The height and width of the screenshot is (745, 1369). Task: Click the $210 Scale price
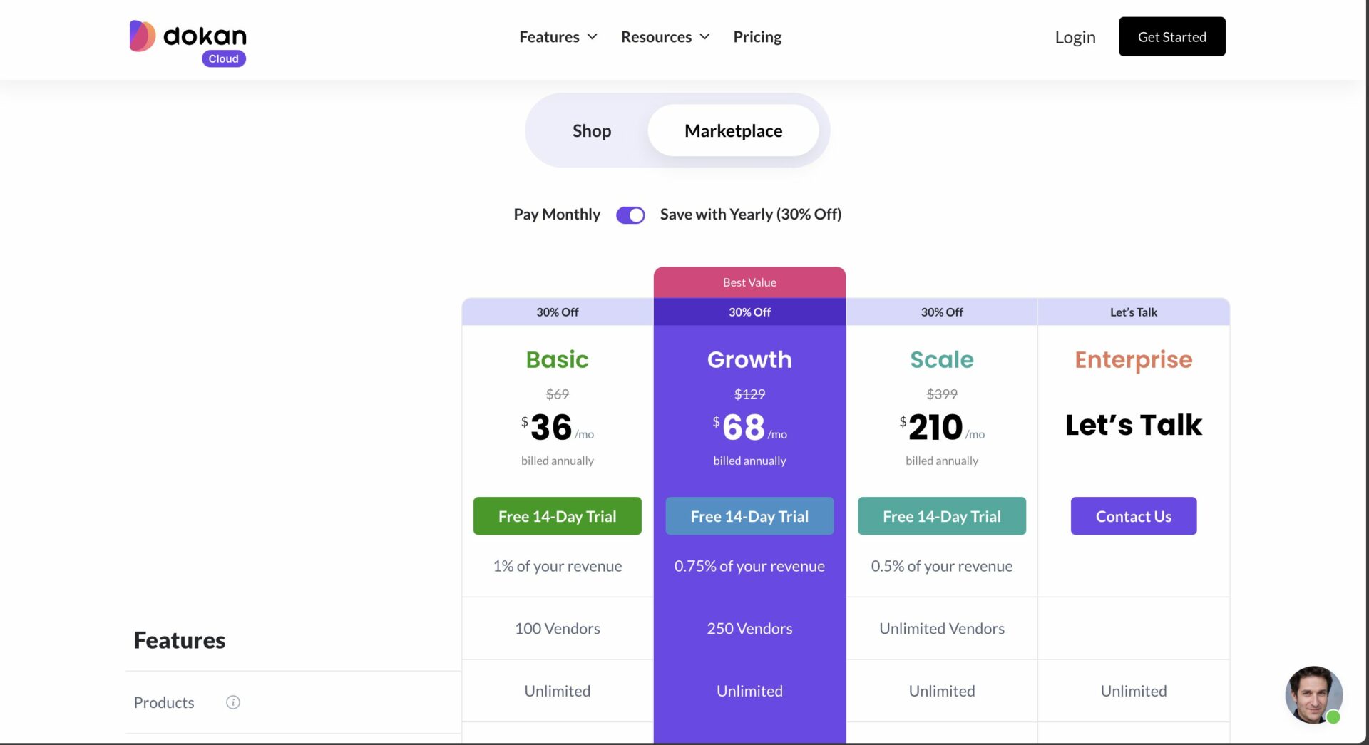point(941,427)
